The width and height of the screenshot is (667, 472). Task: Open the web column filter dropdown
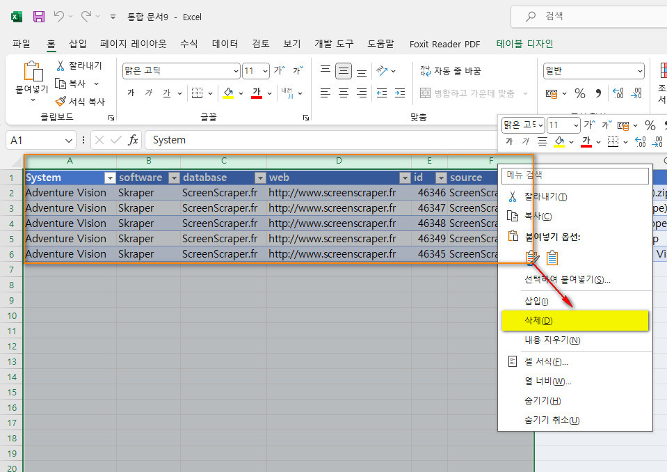405,178
